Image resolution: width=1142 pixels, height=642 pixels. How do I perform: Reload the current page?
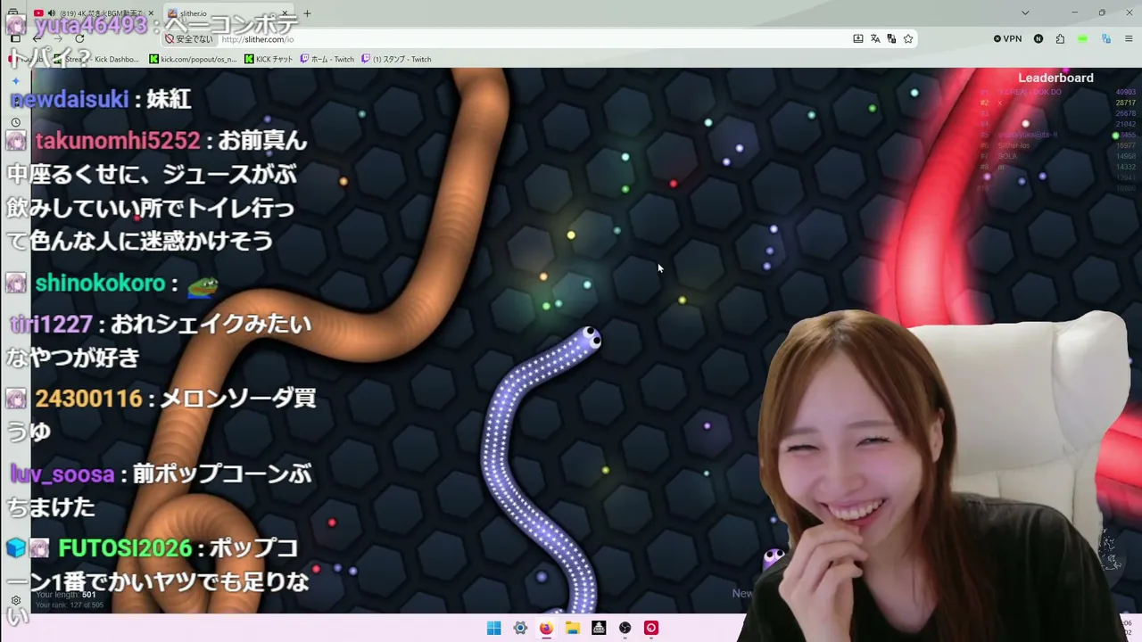pos(79,39)
